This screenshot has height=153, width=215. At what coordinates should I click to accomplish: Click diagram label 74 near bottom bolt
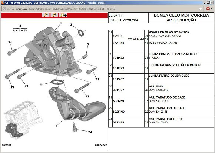(x=90, y=132)
